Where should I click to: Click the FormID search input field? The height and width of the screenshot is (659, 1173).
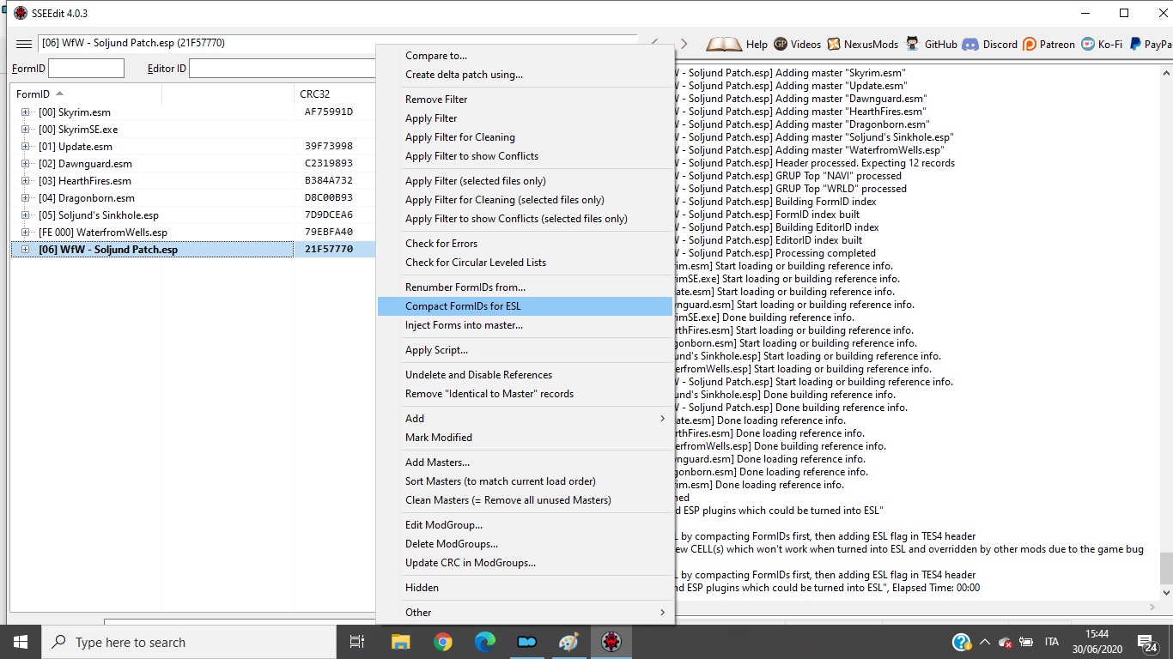pyautogui.click(x=86, y=68)
